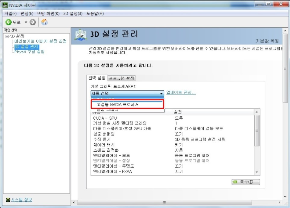Collapse the 3D 설정 tree node
290x208 pixels.
coord(7,36)
